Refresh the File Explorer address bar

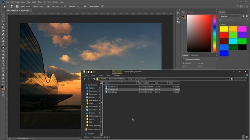232,79
